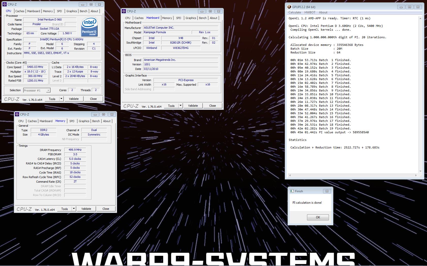Minimize the GPUPI 2.2 window

[x=401, y=7]
